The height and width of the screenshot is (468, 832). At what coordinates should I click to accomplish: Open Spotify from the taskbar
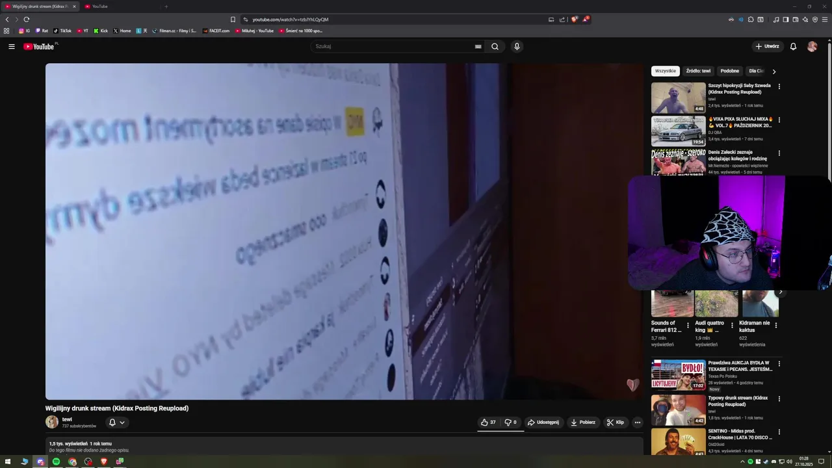click(x=56, y=461)
